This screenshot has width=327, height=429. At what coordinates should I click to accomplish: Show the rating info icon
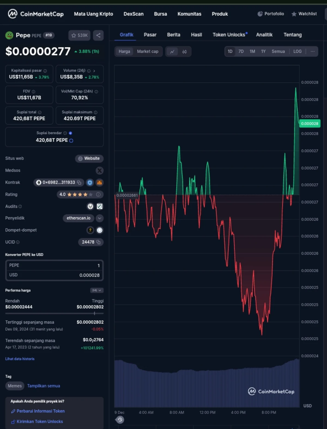click(98, 194)
